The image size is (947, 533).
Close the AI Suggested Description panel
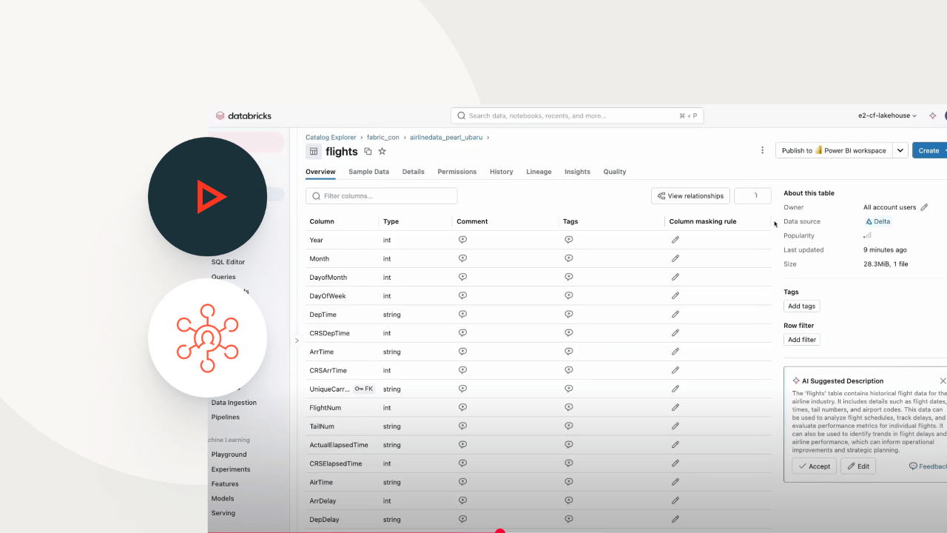(x=943, y=381)
